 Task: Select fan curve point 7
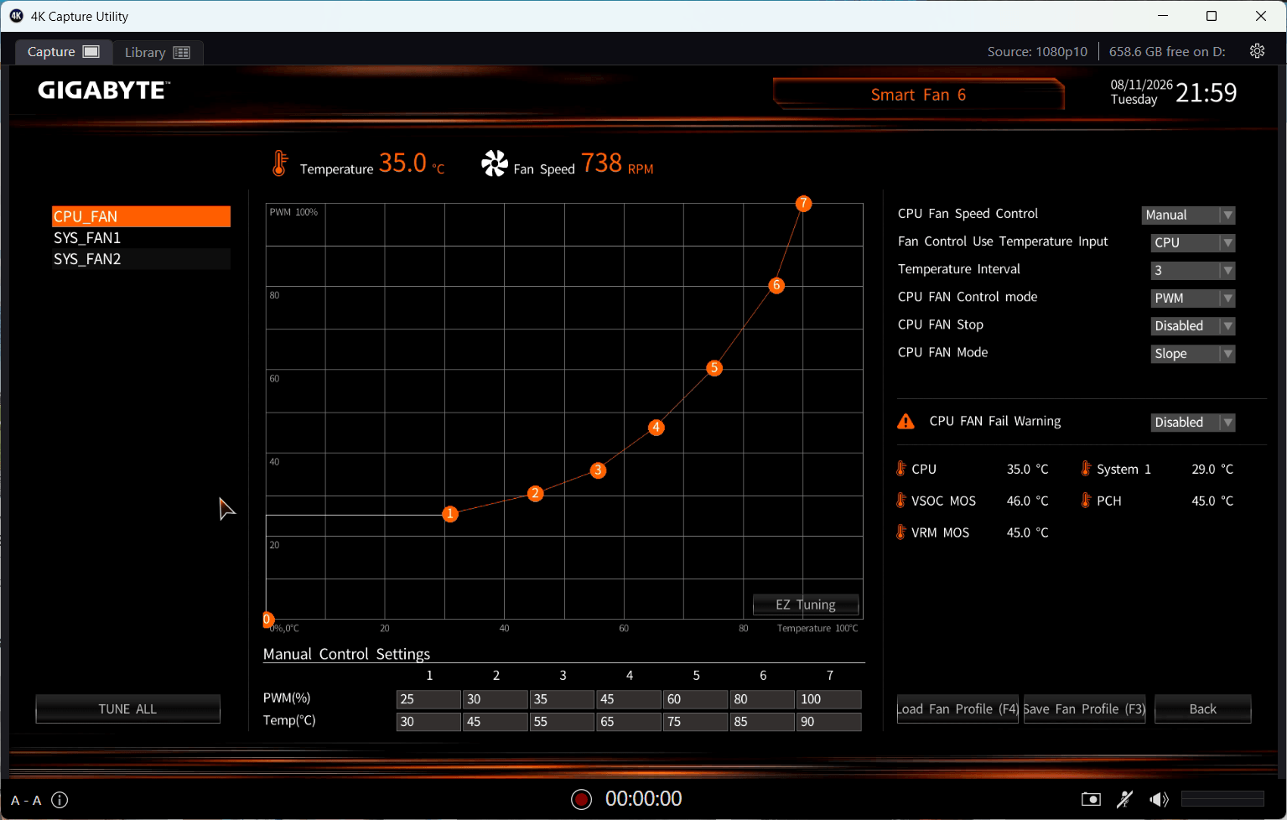click(x=803, y=204)
